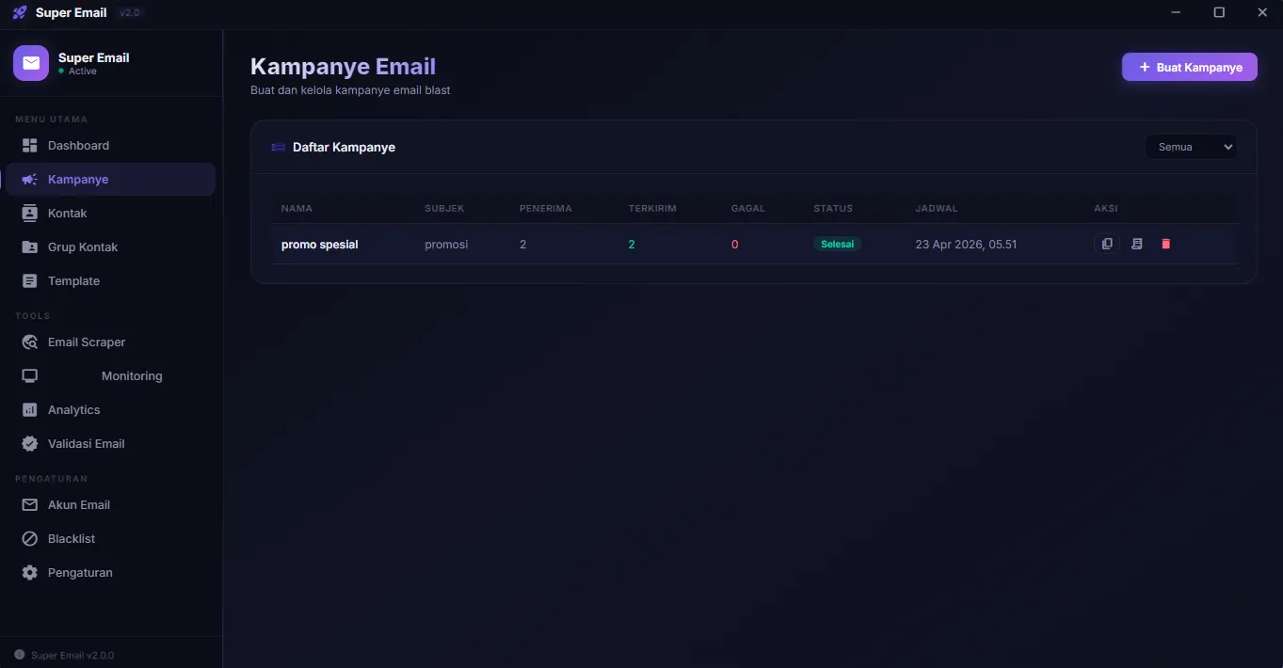Click the Selesai status badge
1283x668 pixels.
(x=837, y=244)
